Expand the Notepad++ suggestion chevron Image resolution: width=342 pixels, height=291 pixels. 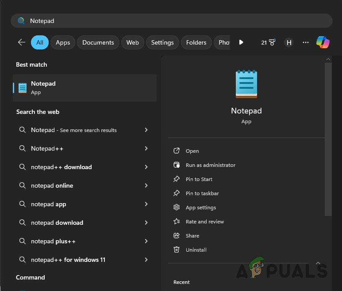tap(146, 148)
